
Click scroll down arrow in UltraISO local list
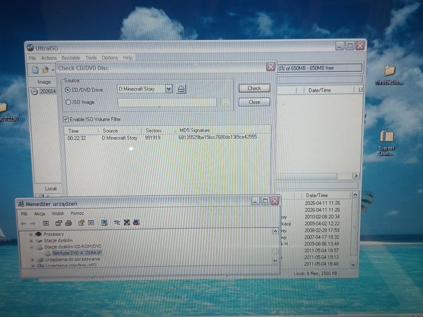[x=353, y=265]
